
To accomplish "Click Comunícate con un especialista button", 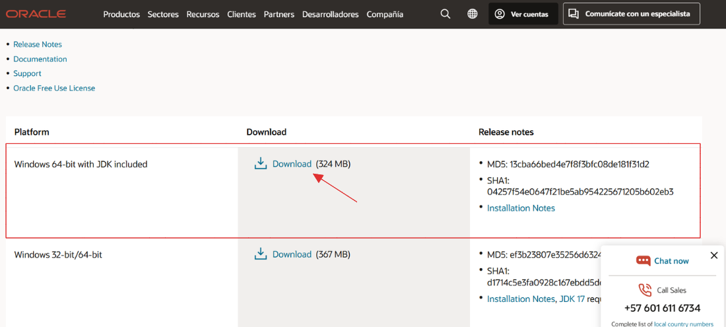I will (x=632, y=14).
